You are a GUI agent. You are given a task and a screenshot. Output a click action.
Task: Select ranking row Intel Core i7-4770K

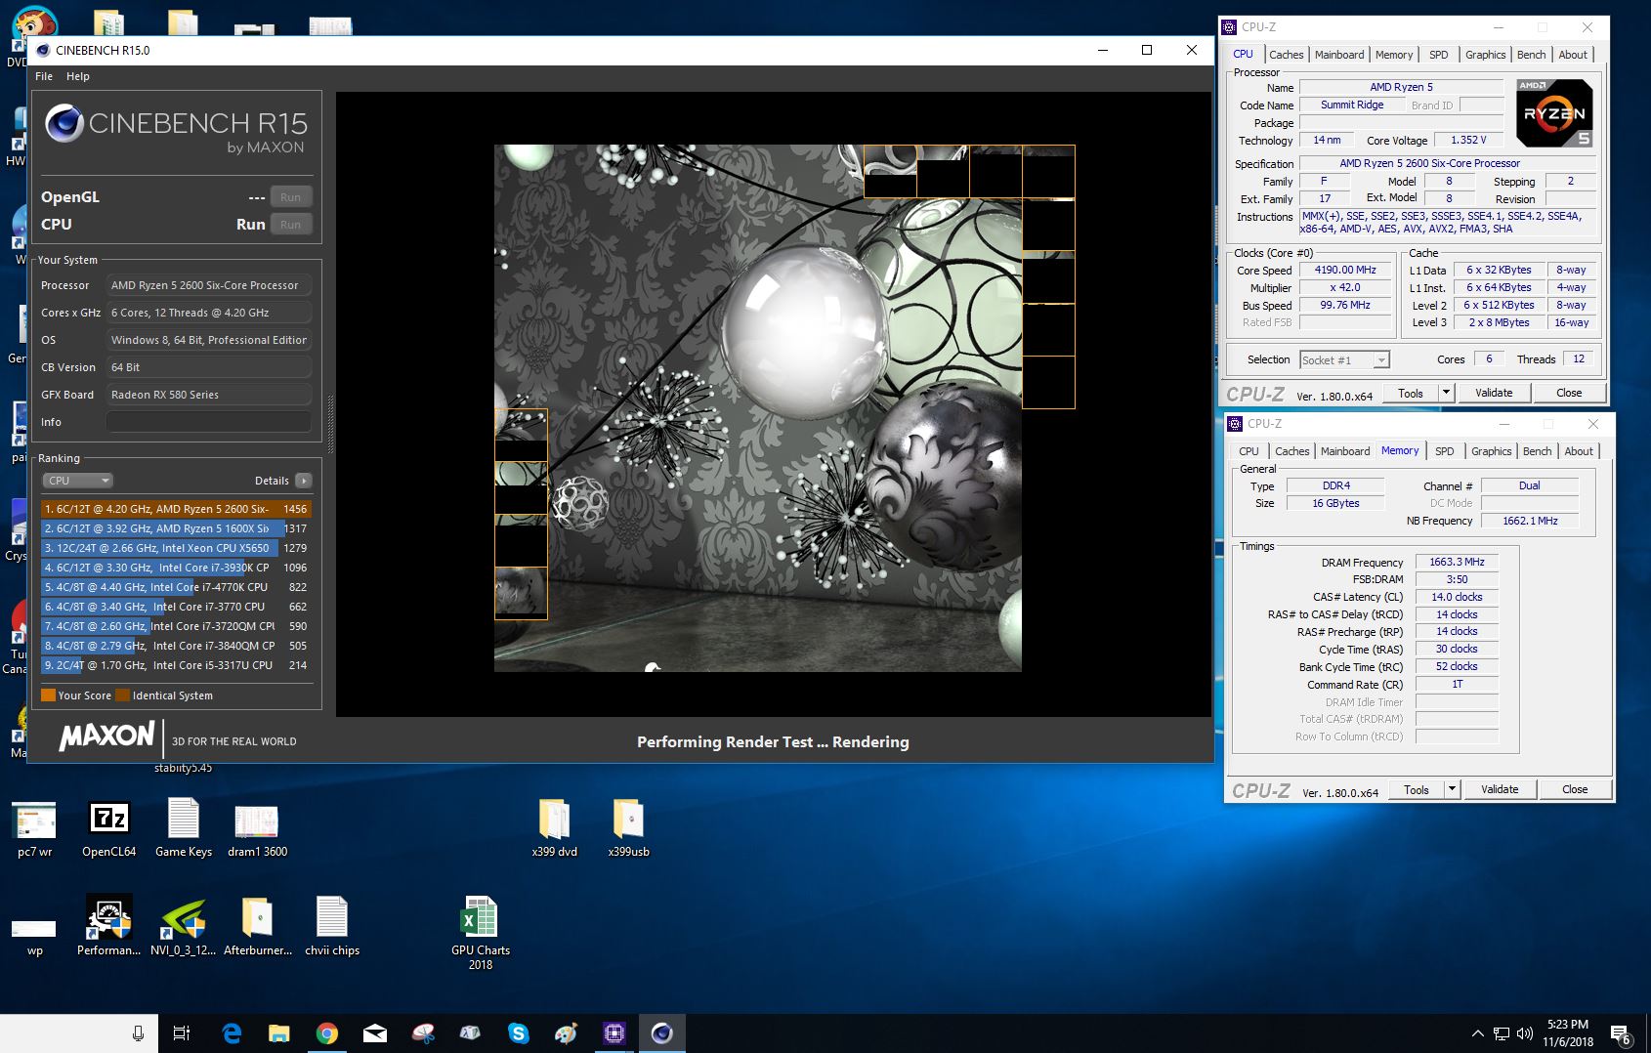pos(175,587)
